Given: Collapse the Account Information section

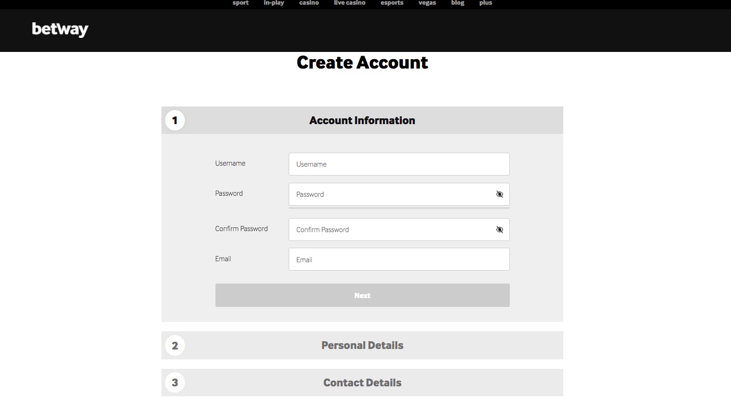Looking at the screenshot, I should (x=362, y=120).
